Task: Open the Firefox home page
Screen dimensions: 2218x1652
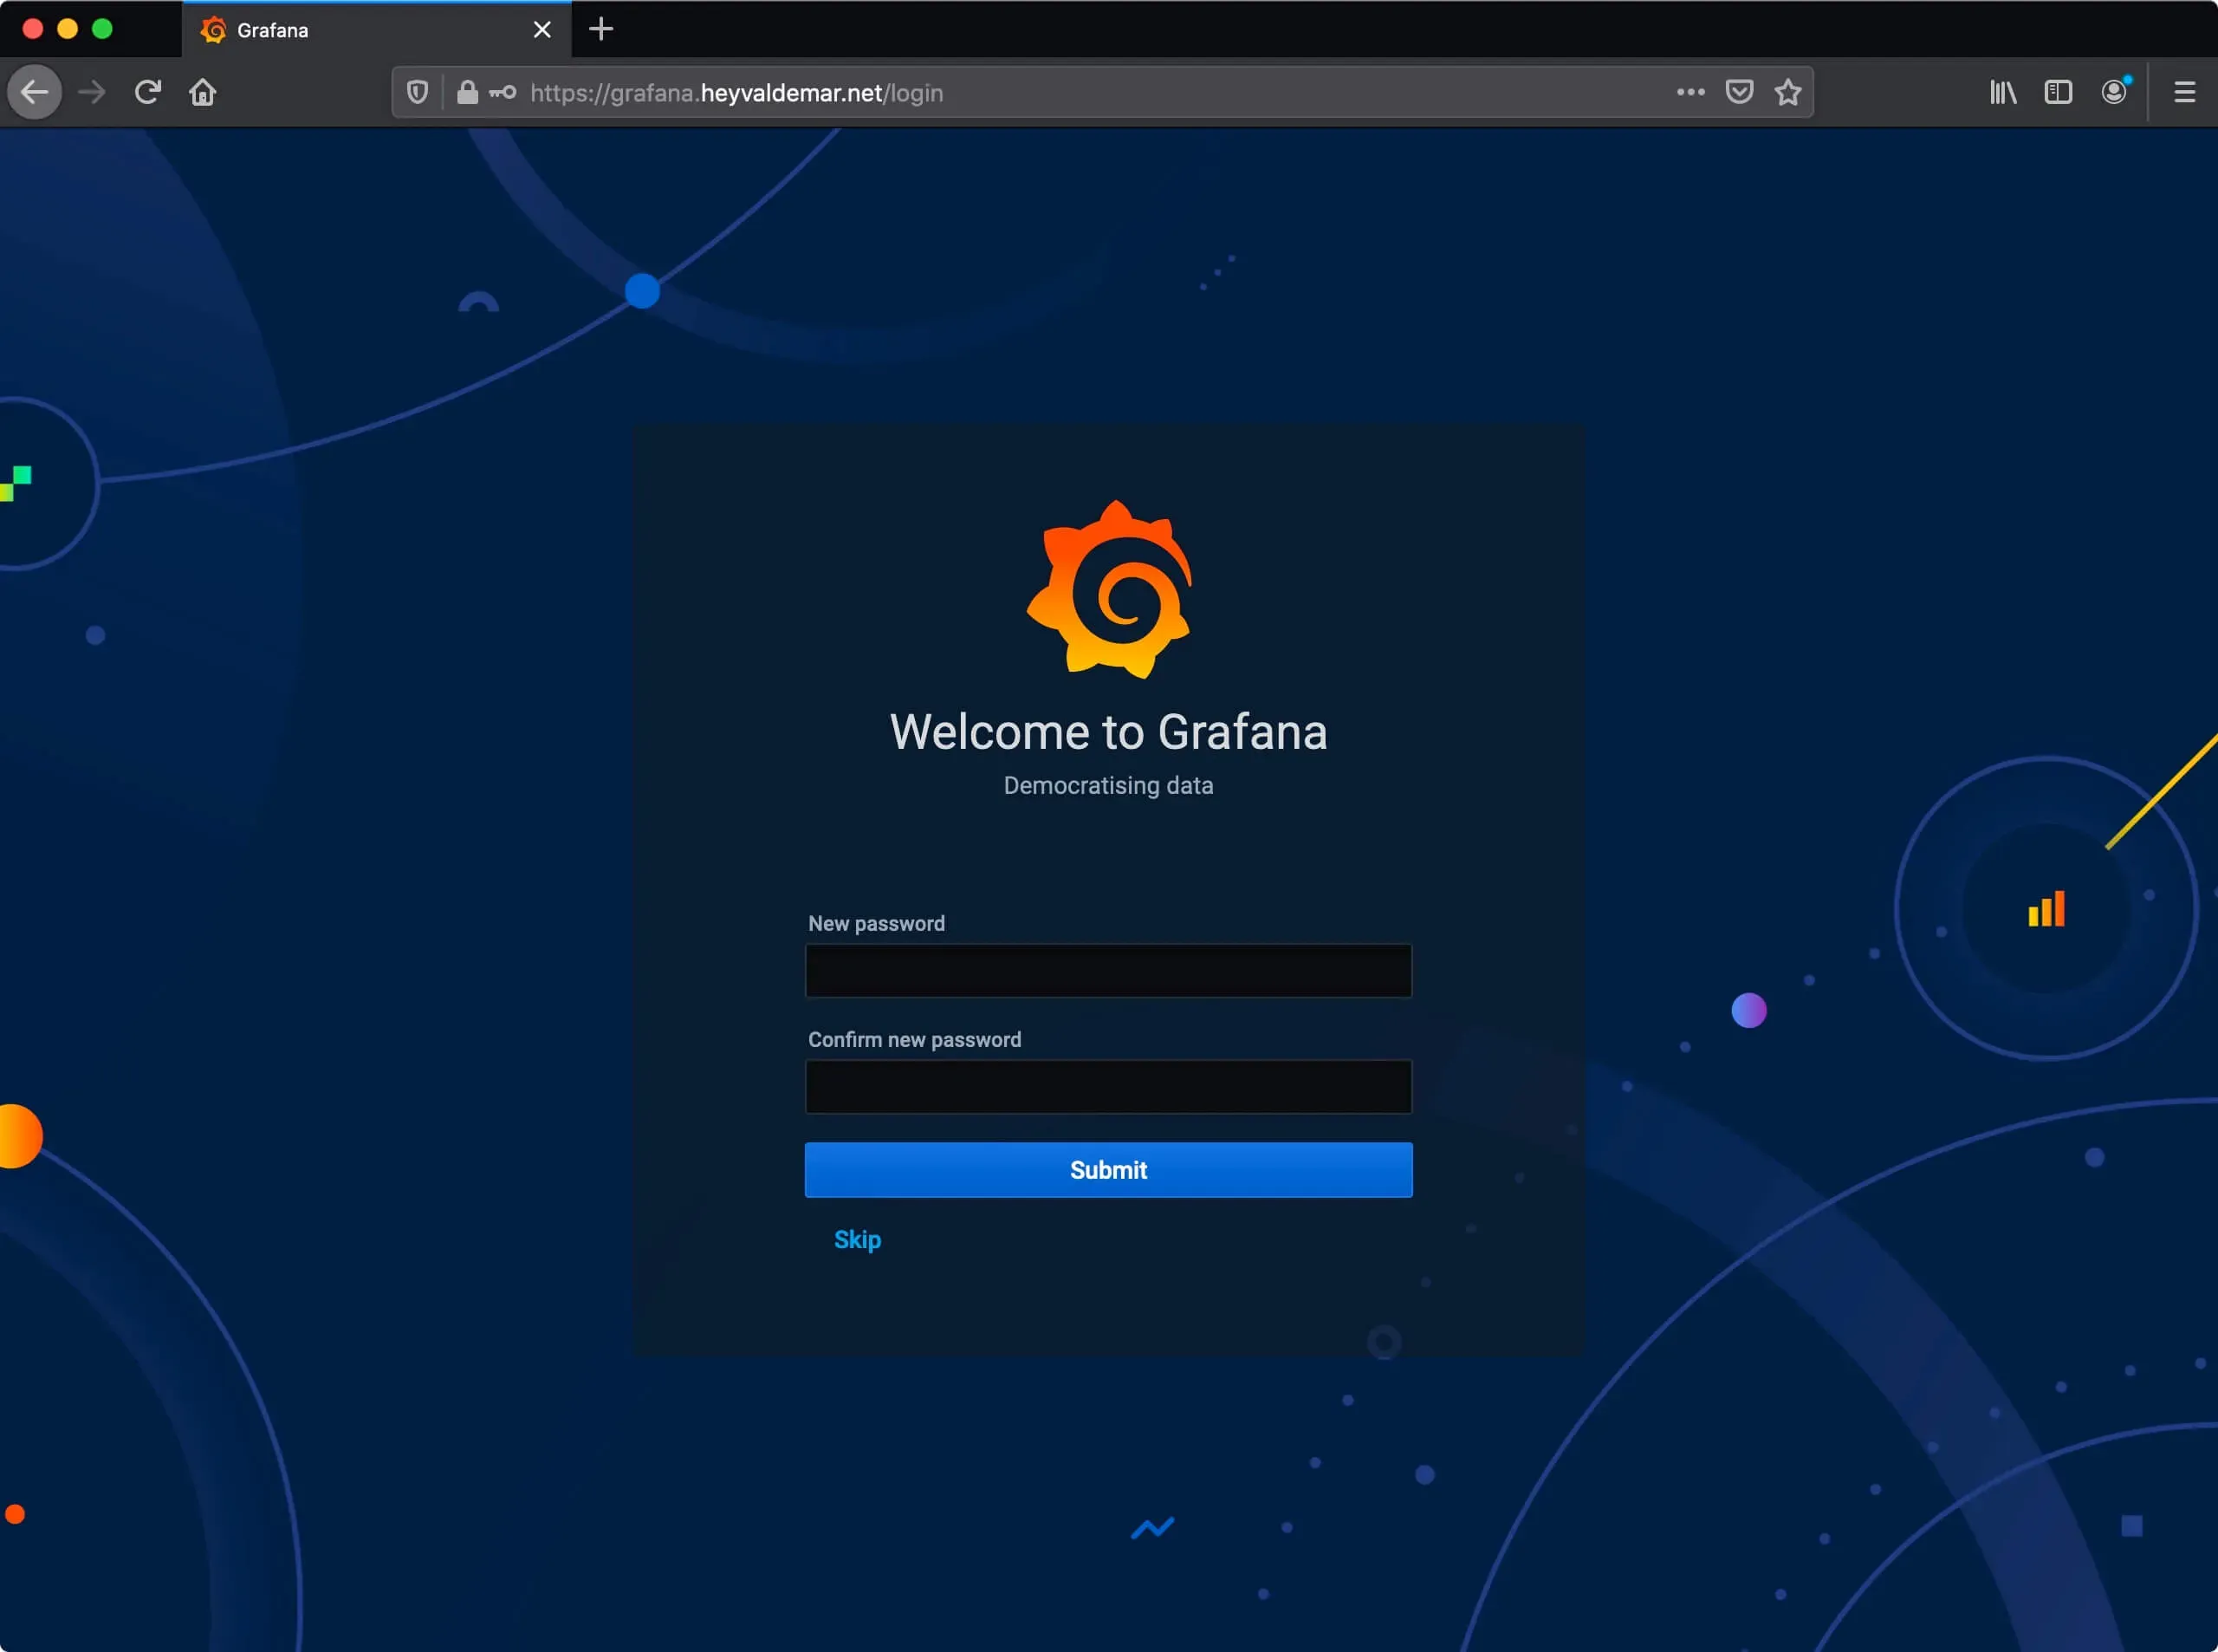Action: pyautogui.click(x=203, y=92)
